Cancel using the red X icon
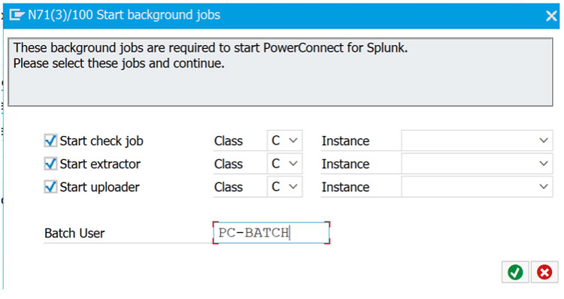The image size is (564, 299). pos(544,272)
